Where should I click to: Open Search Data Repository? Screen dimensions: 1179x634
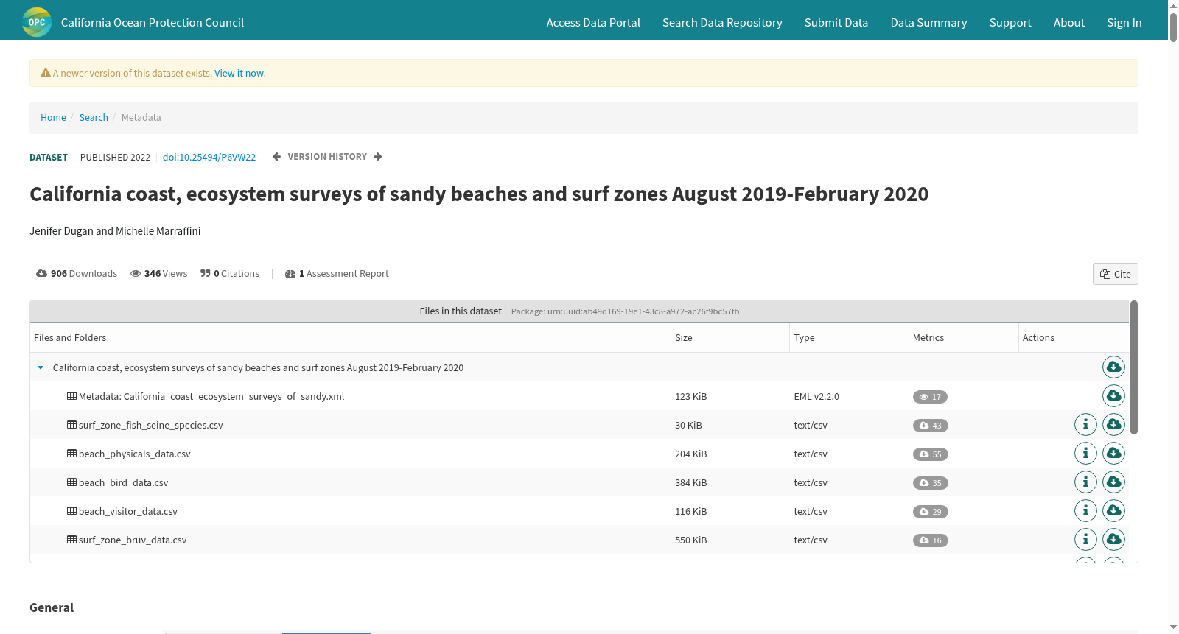coord(722,23)
